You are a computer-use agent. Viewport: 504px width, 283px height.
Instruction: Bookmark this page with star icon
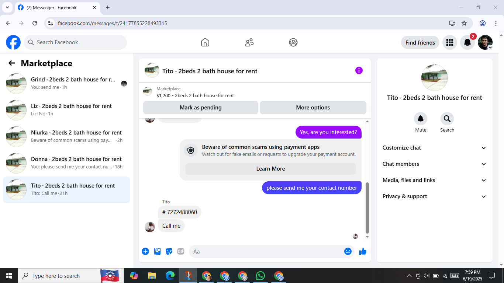coord(464,23)
